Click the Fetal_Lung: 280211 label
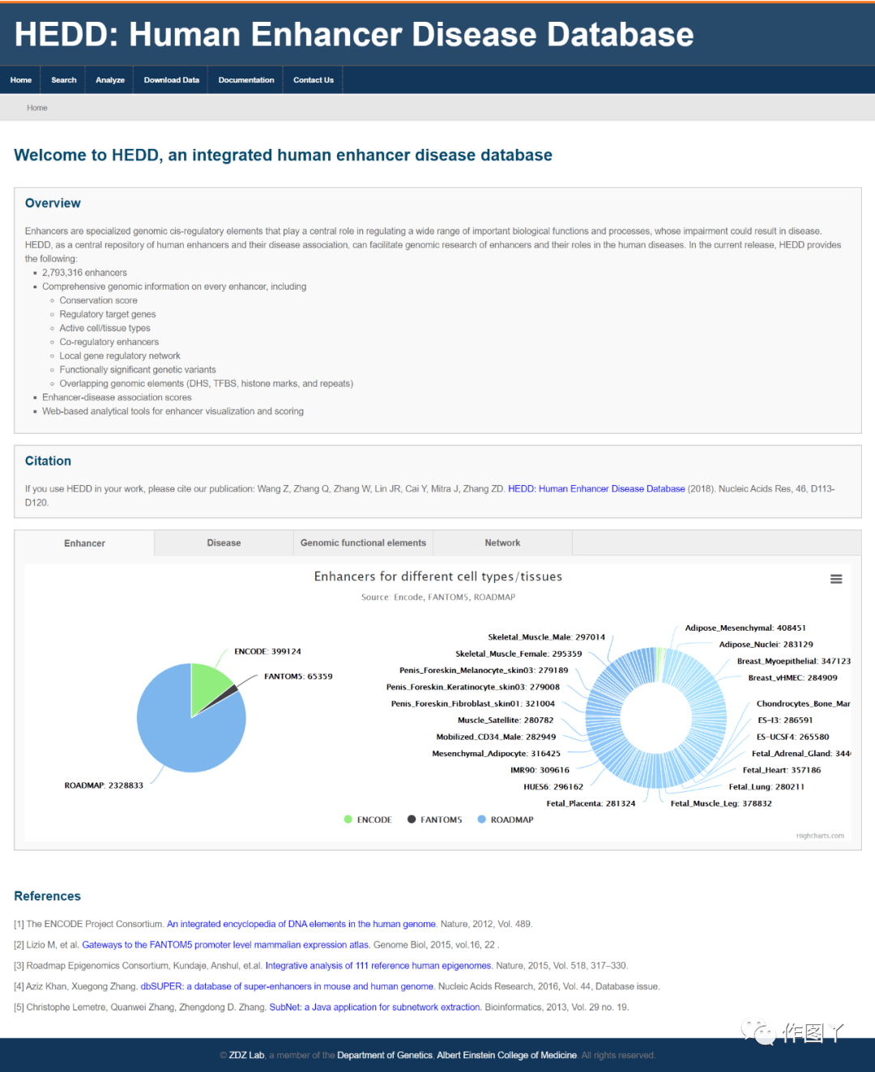This screenshot has height=1072, width=875. coord(766,786)
